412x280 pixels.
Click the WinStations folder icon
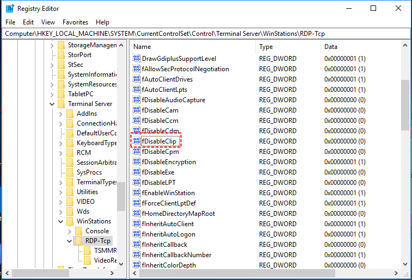70,221
